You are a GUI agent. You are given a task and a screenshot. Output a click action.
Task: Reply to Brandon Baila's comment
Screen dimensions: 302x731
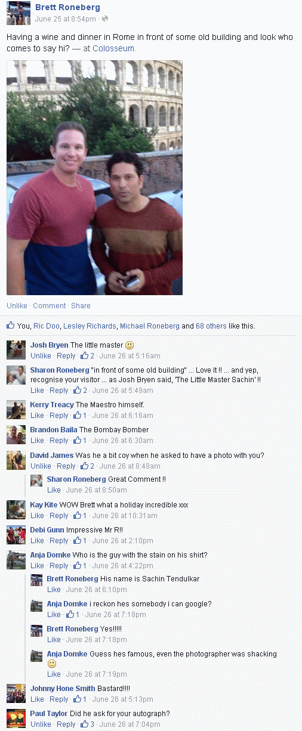(59, 441)
